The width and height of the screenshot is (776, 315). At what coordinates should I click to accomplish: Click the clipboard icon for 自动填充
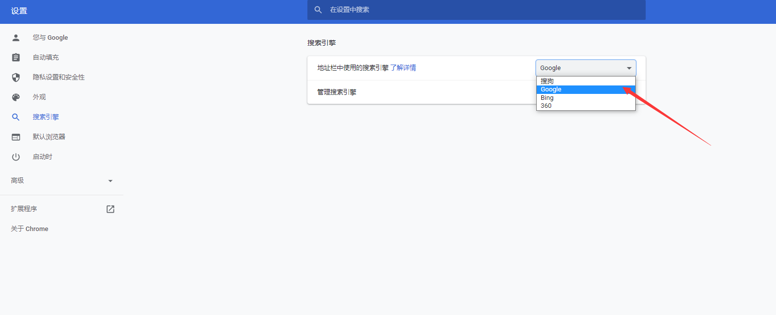tap(16, 58)
